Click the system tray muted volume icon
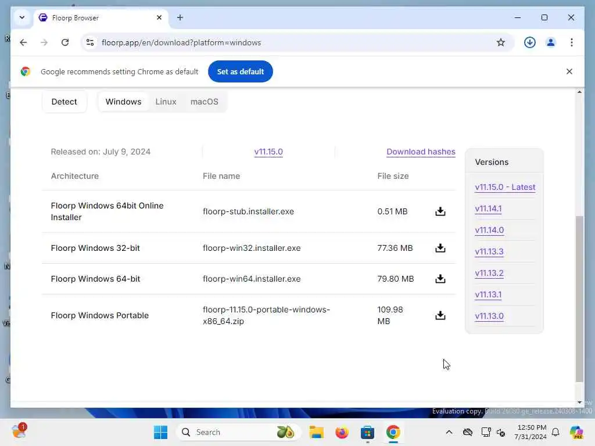The height and width of the screenshot is (446, 595). [501, 432]
